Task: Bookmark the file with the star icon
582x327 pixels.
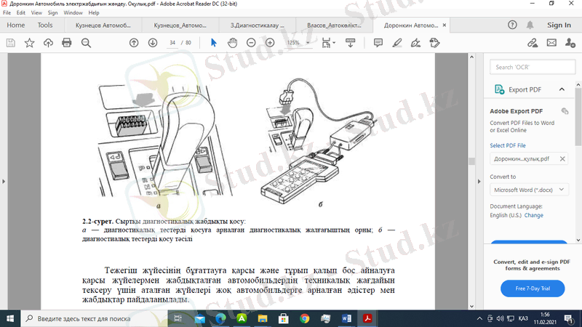Action: [29, 43]
